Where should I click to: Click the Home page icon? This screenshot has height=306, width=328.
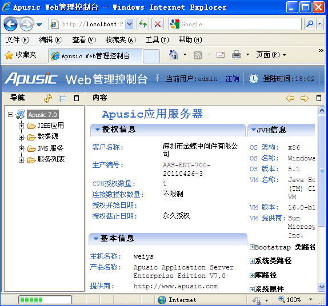pyautogui.click(x=174, y=55)
